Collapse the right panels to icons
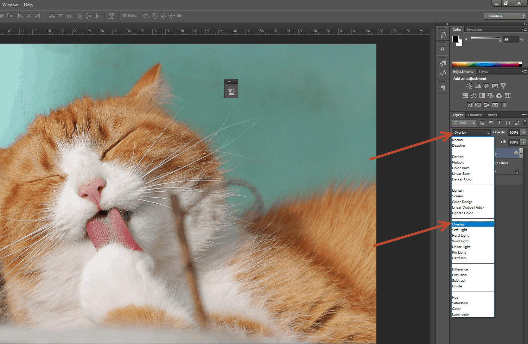 tap(525, 24)
